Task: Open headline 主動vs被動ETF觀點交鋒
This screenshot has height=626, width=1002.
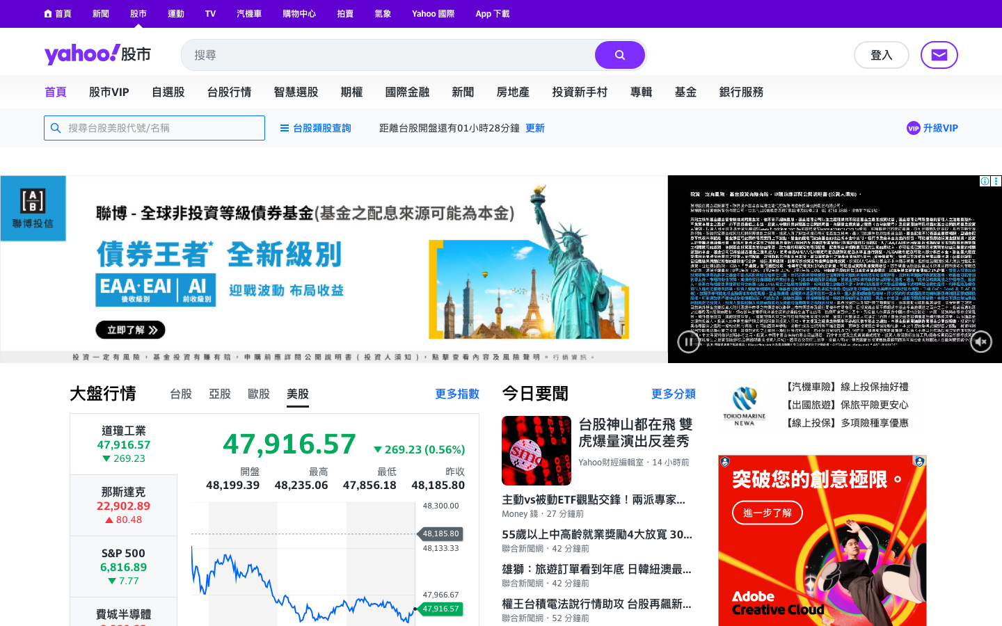Action: coord(594,499)
